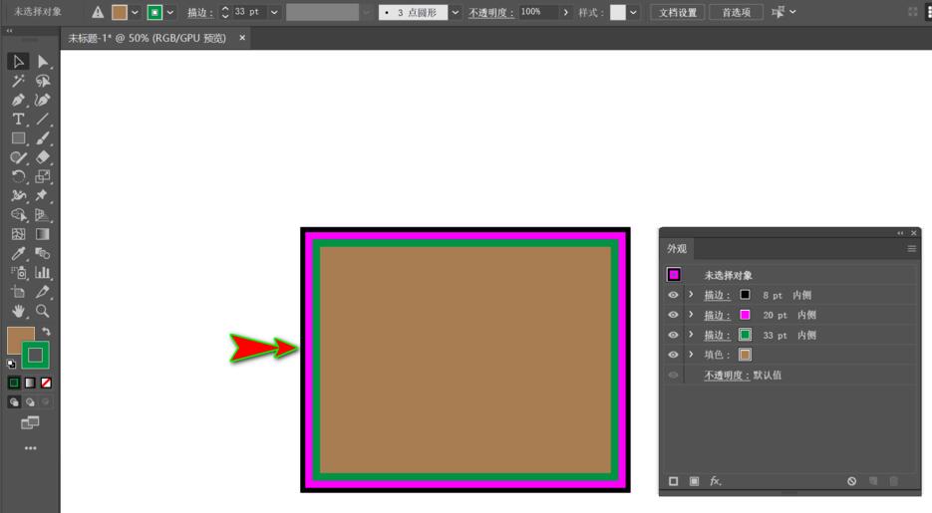
Task: Hide the 填色 fill row
Action: click(673, 355)
